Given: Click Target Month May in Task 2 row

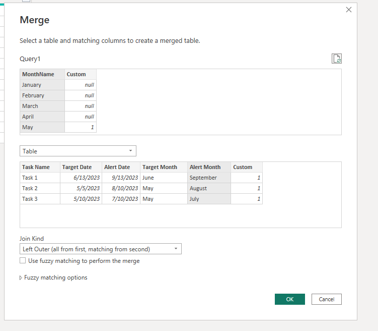Looking at the screenshot, I should pyautogui.click(x=164, y=188).
